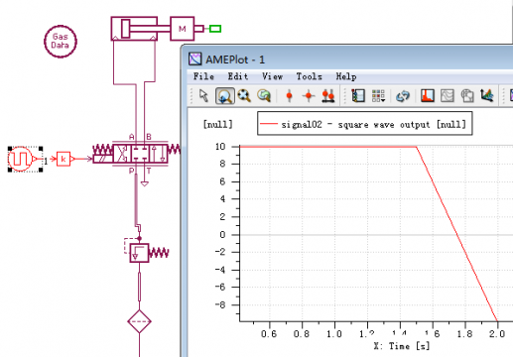
Task: Select the red gain k block
Action: 64,159
